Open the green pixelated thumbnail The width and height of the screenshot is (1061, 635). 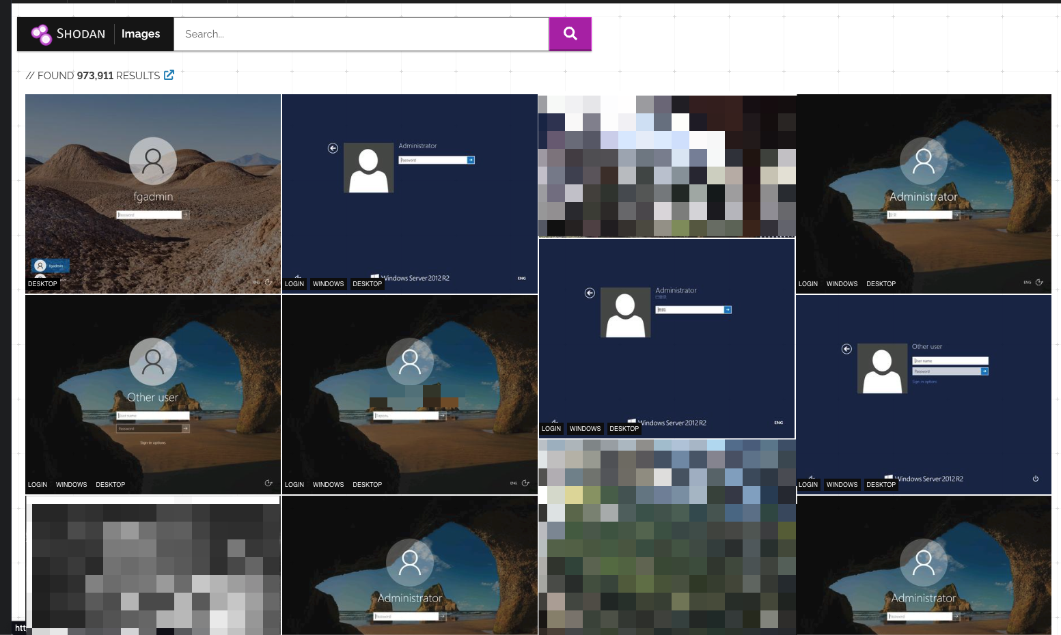click(667, 537)
